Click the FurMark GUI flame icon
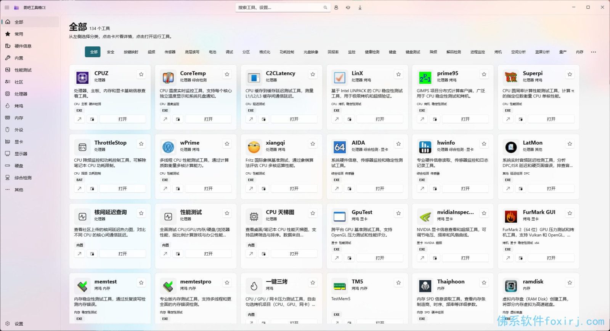 (511, 216)
